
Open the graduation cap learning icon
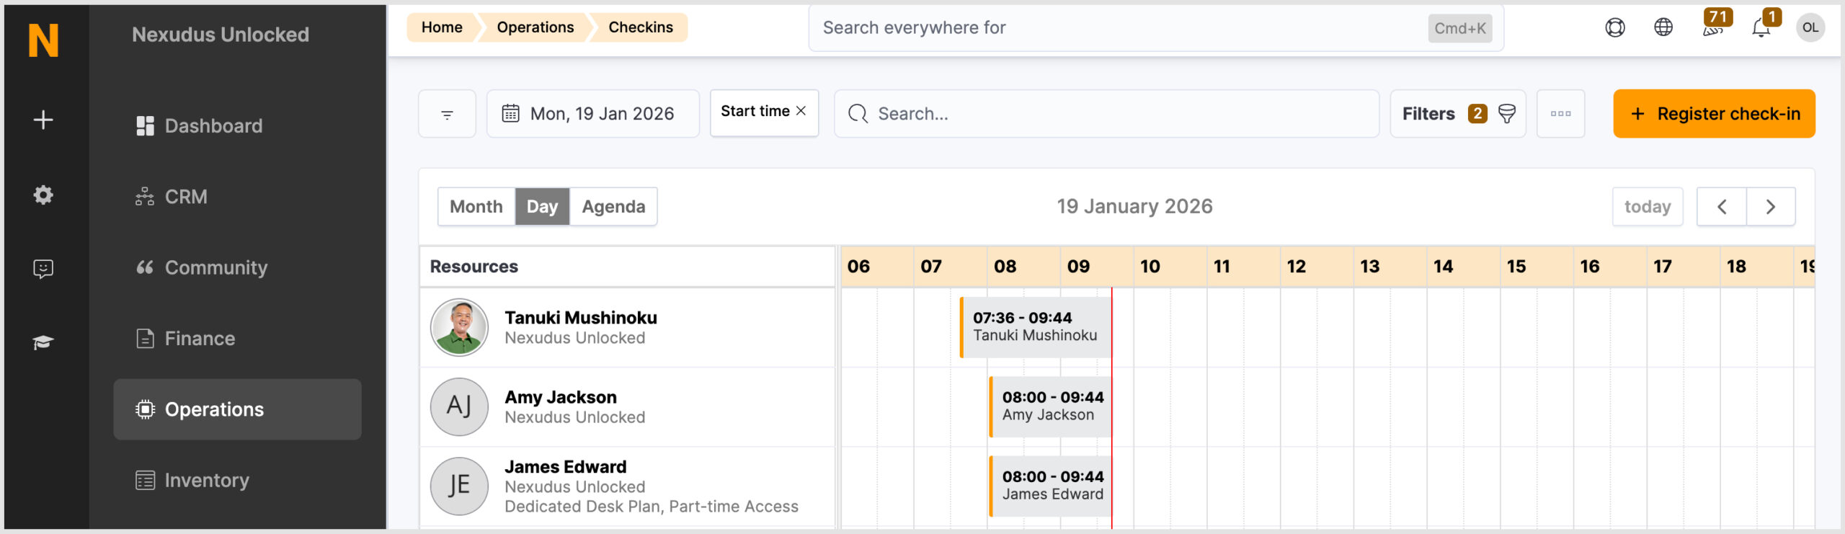point(43,342)
